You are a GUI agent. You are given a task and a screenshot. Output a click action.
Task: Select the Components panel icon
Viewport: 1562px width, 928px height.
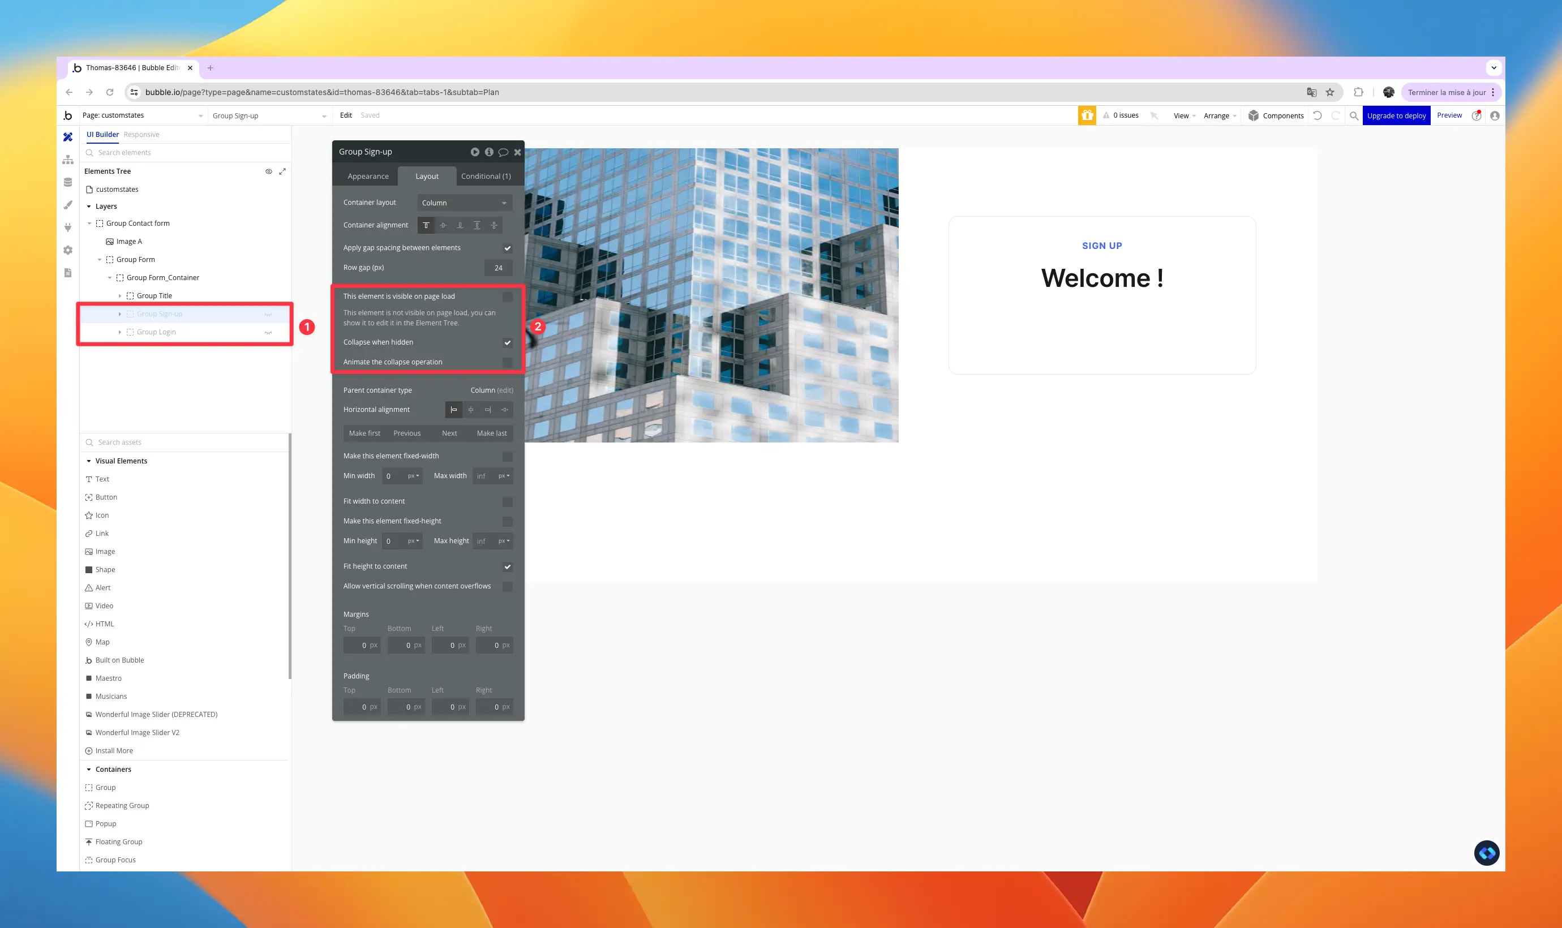[1255, 115]
